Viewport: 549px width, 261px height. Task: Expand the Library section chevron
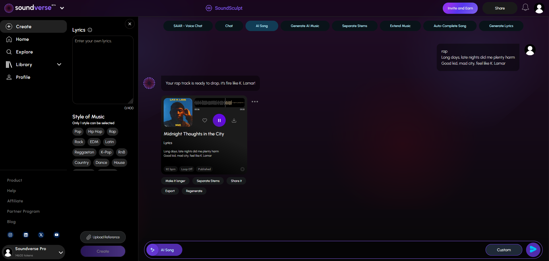(59, 64)
